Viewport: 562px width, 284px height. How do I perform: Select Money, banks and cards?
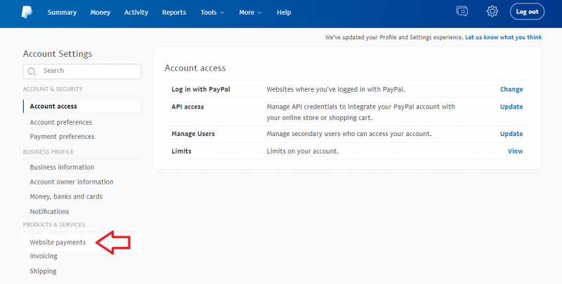[x=66, y=197]
